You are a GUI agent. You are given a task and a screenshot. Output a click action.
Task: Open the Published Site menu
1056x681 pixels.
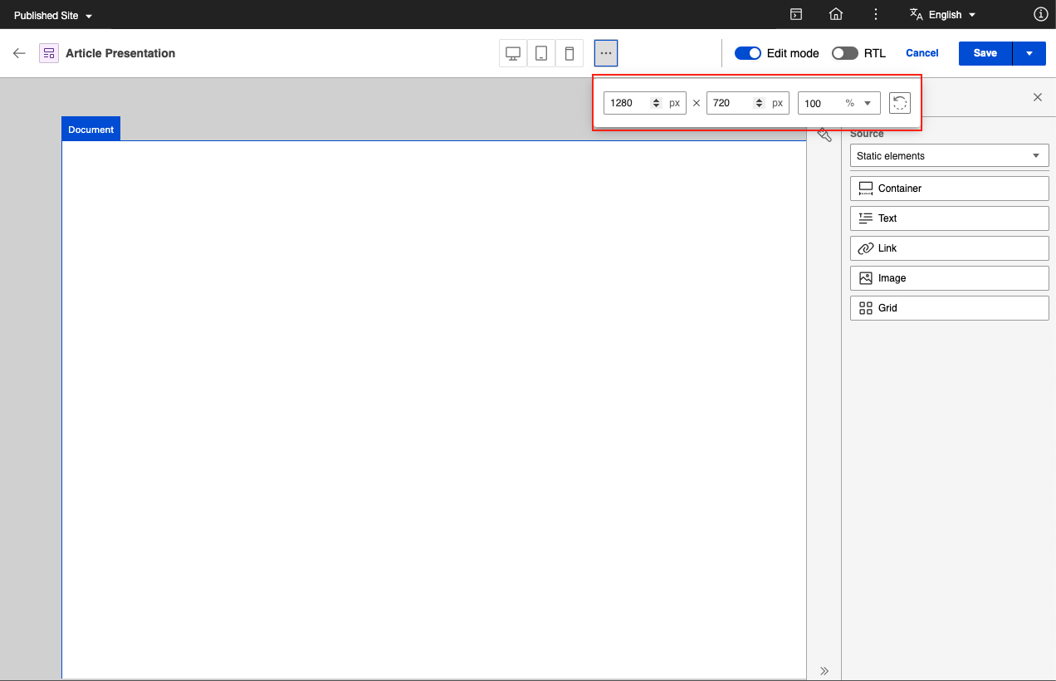click(53, 16)
